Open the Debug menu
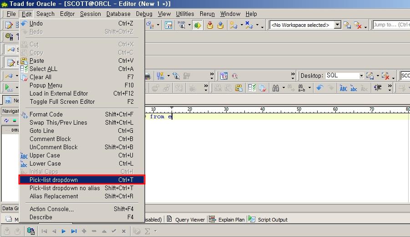This screenshot has height=237, width=410. coord(144,14)
